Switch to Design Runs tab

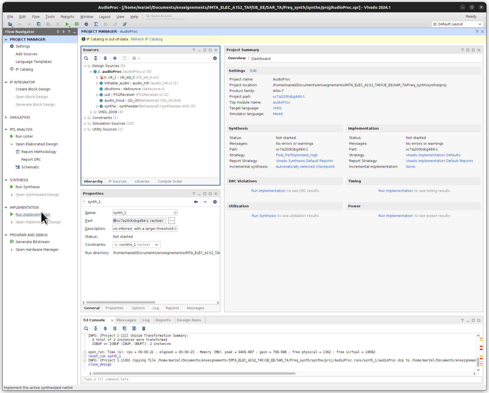coord(189,320)
